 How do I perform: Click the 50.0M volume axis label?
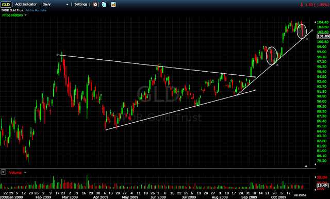point(322,177)
